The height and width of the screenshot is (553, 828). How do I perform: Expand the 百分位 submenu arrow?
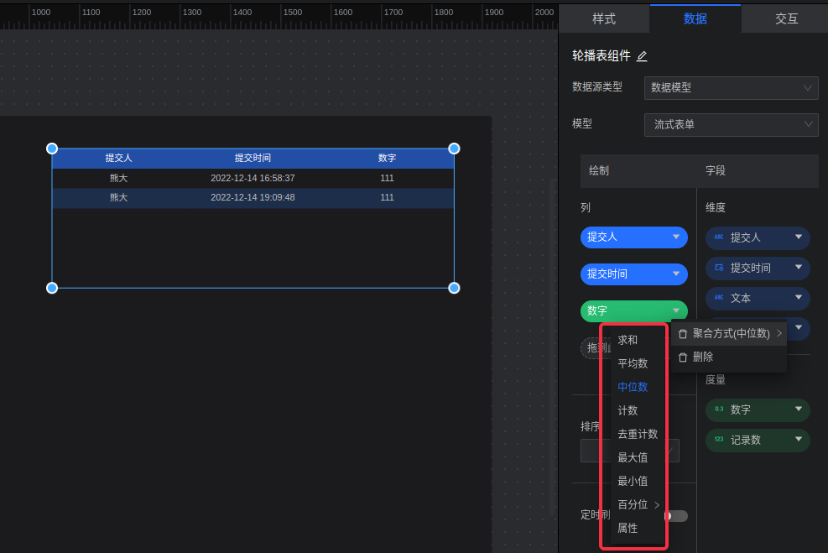click(x=657, y=504)
